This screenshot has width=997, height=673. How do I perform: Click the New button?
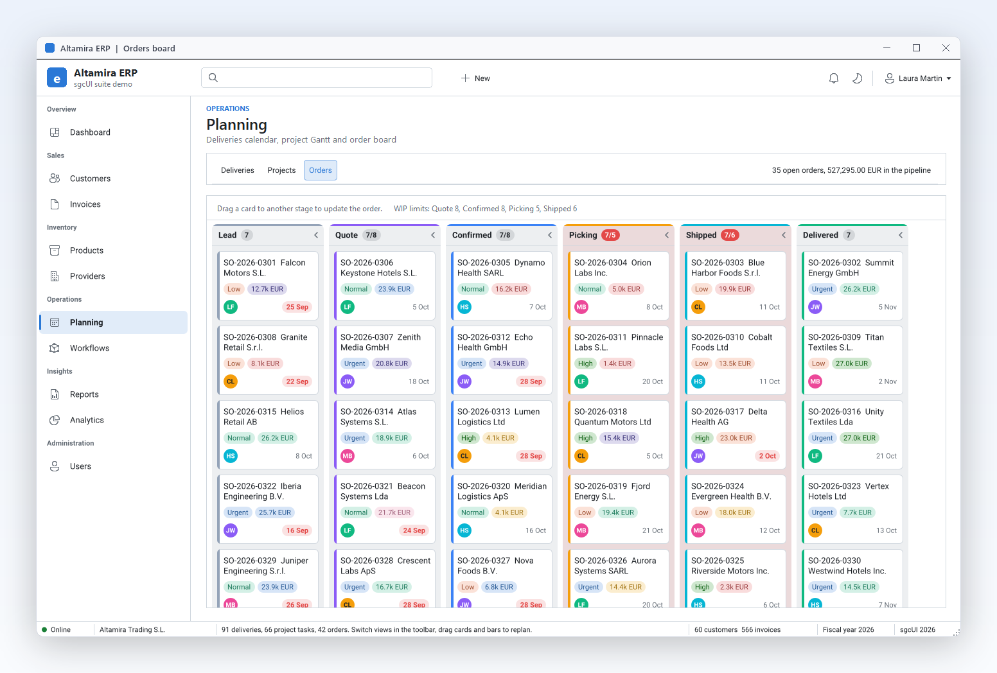tap(475, 78)
